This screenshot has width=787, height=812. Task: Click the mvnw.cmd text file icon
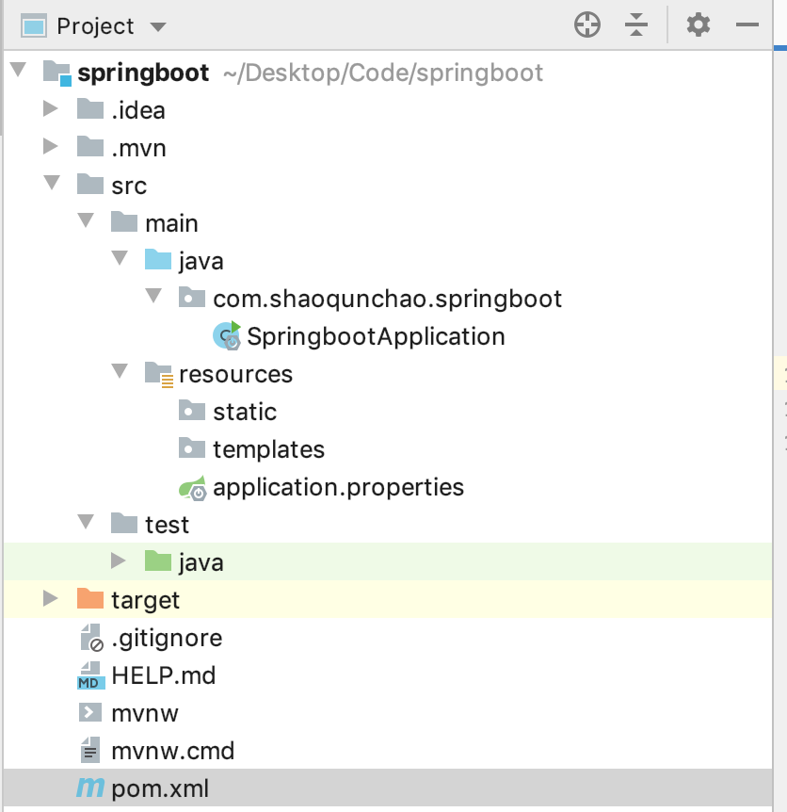point(90,751)
